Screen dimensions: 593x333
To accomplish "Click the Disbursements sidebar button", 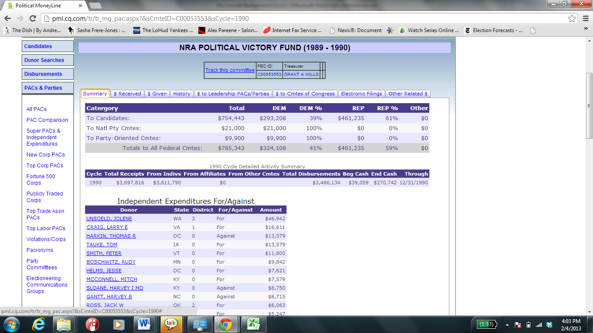I will [48, 74].
